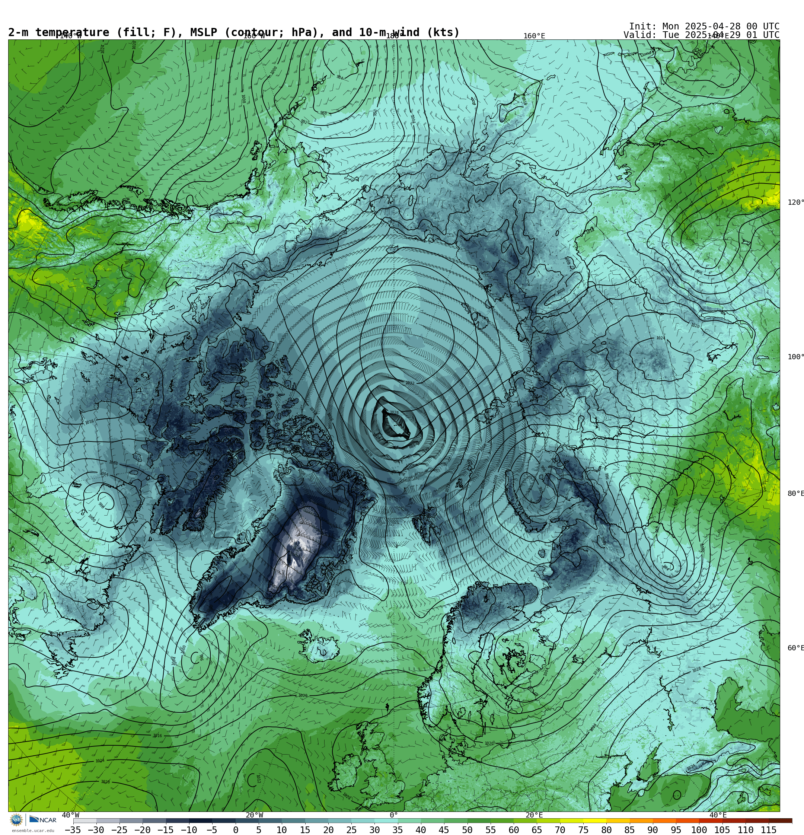804x835 pixels.
Task: Click the 70 tick label on the colorbar
Action: tap(560, 830)
